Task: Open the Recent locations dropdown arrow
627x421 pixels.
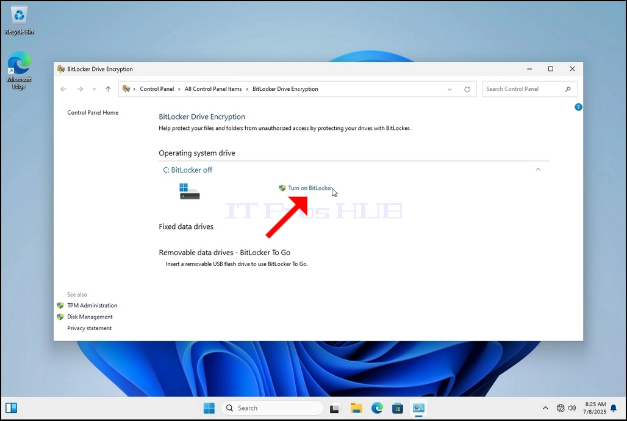Action: point(95,89)
